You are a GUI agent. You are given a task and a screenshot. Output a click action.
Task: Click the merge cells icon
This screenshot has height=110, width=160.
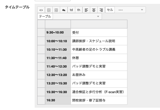(x=49, y=10)
